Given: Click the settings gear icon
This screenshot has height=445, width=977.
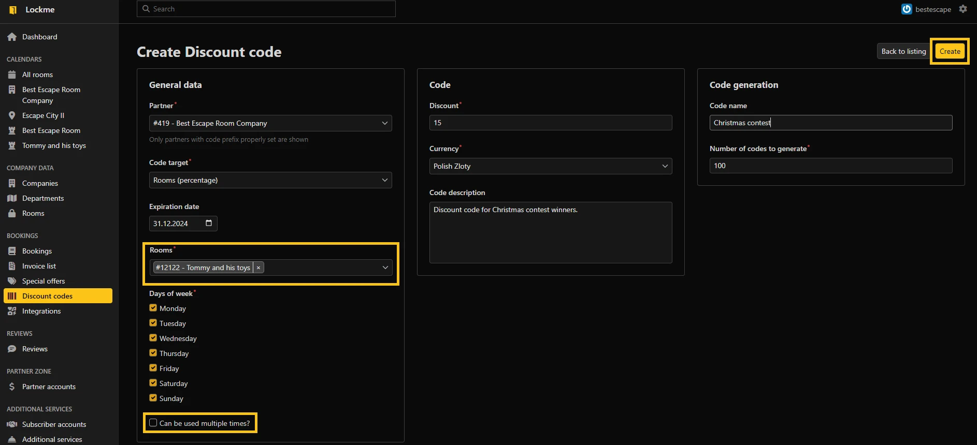Looking at the screenshot, I should 963,9.
